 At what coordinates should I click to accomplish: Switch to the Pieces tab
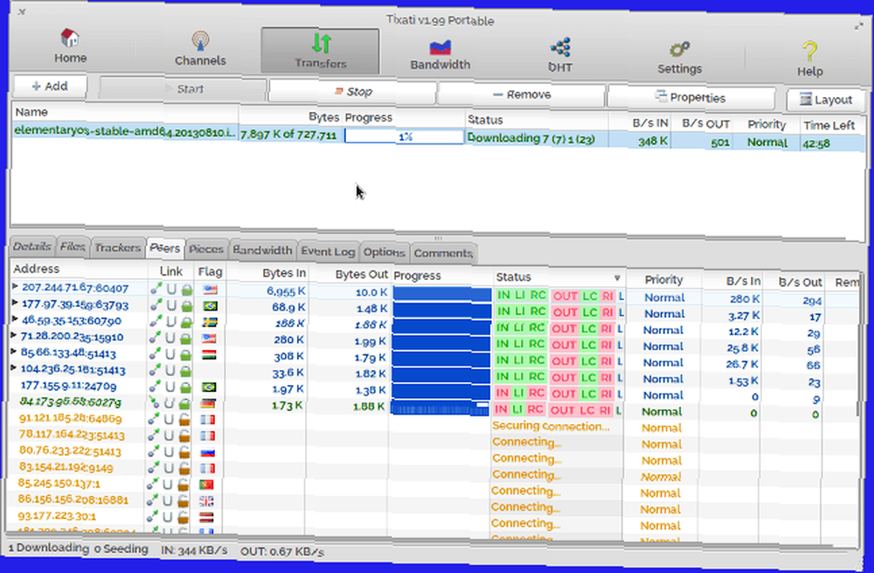(205, 249)
